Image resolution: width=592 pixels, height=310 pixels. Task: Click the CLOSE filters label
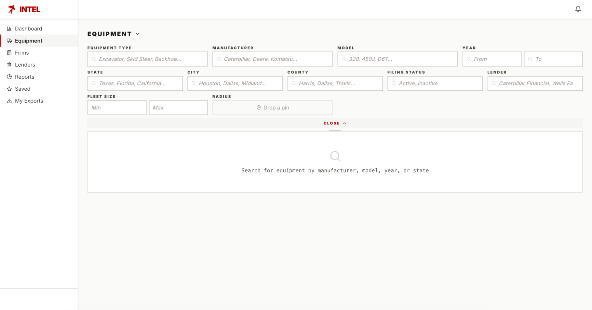click(331, 123)
